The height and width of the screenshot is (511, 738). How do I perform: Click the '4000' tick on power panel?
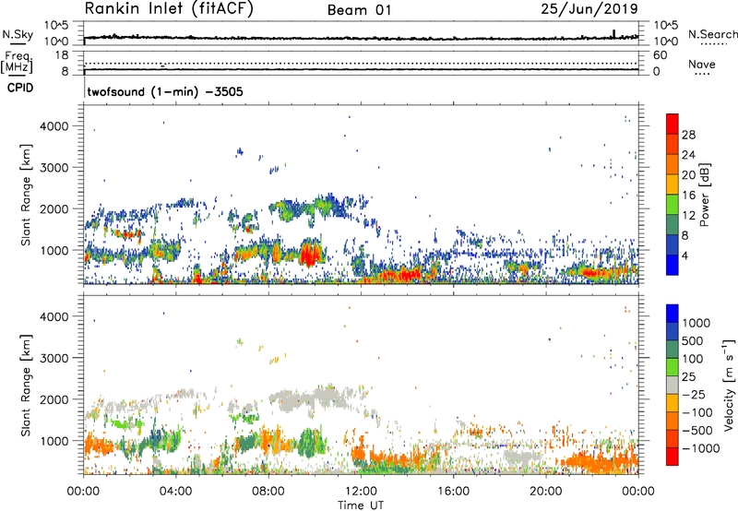(x=54, y=126)
